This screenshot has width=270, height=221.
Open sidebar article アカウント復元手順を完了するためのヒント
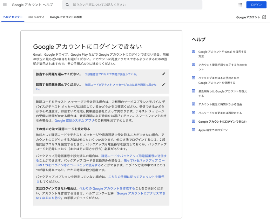tap(223, 67)
